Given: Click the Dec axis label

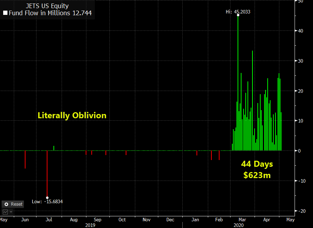Looking at the screenshot, I should click(x=170, y=220).
